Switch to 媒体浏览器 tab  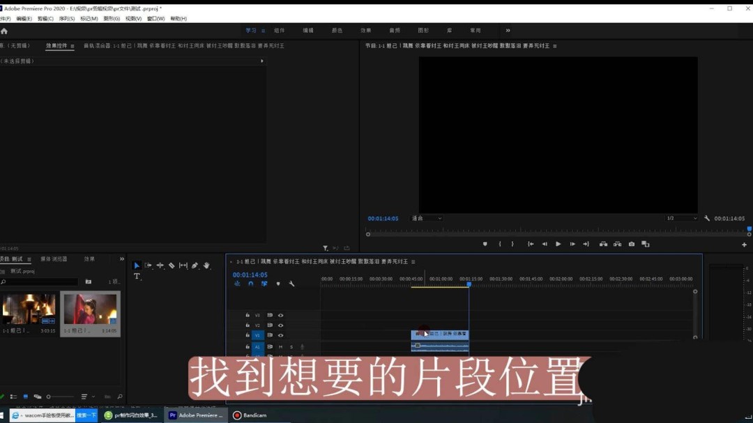click(54, 259)
